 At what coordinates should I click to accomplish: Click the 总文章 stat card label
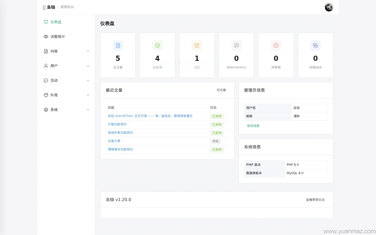coord(118,67)
